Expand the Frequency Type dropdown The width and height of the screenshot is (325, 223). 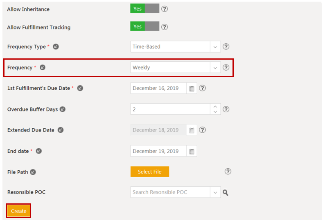pos(215,47)
